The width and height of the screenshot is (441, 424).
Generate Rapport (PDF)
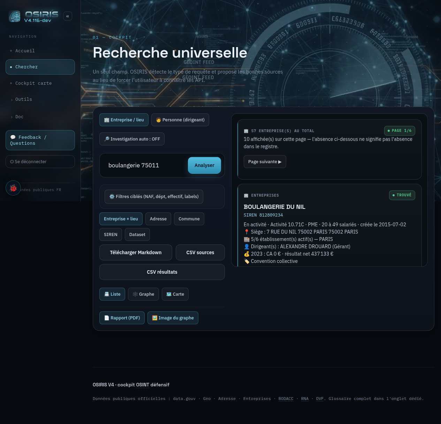pos(122,318)
